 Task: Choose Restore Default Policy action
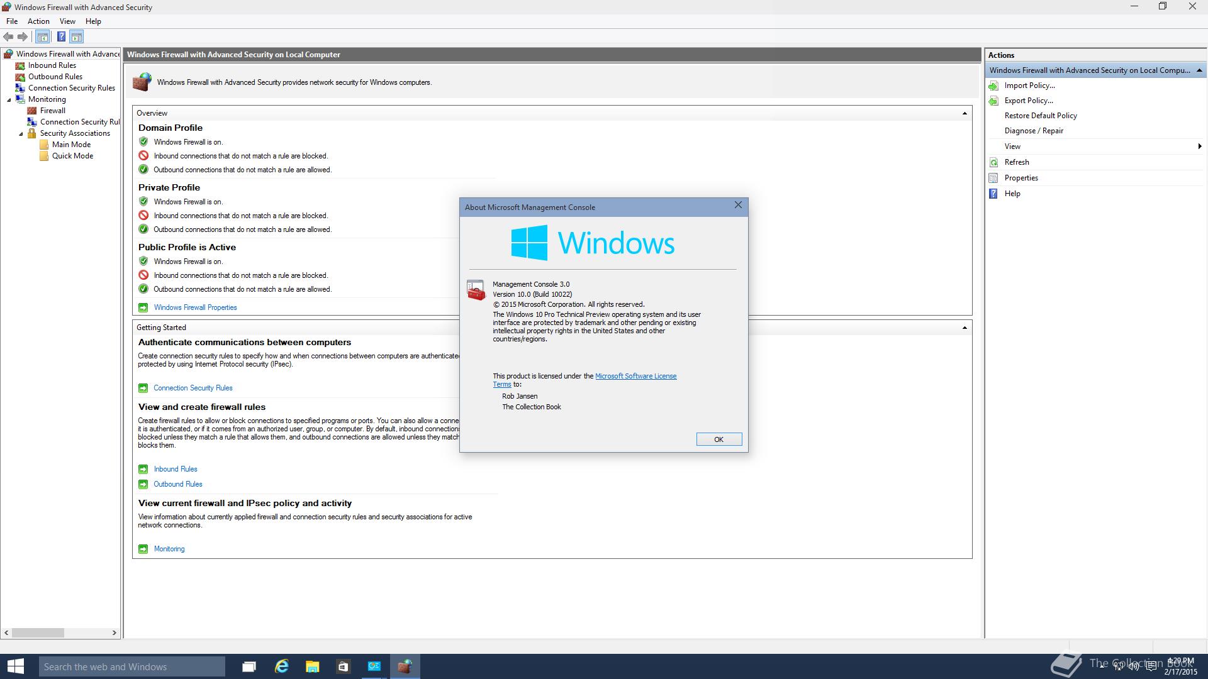1041,116
